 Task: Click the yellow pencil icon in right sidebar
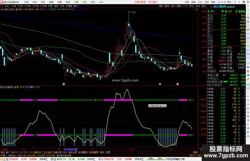click(248, 79)
